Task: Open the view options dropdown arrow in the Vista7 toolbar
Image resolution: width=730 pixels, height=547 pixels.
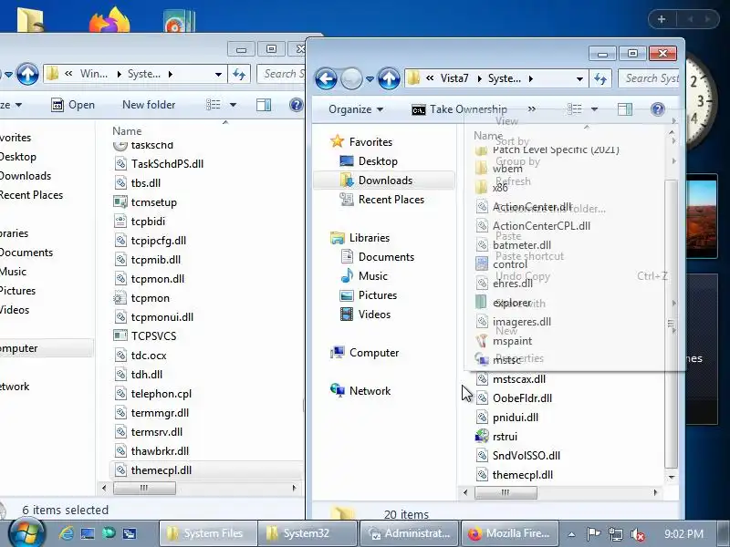Action: click(595, 109)
